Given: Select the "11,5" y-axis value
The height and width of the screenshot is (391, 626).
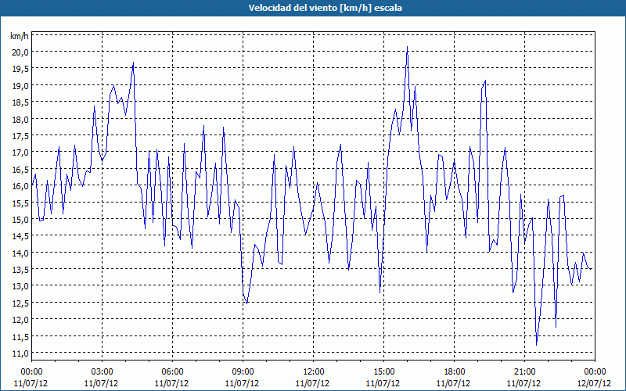Looking at the screenshot, I should click(x=20, y=336).
